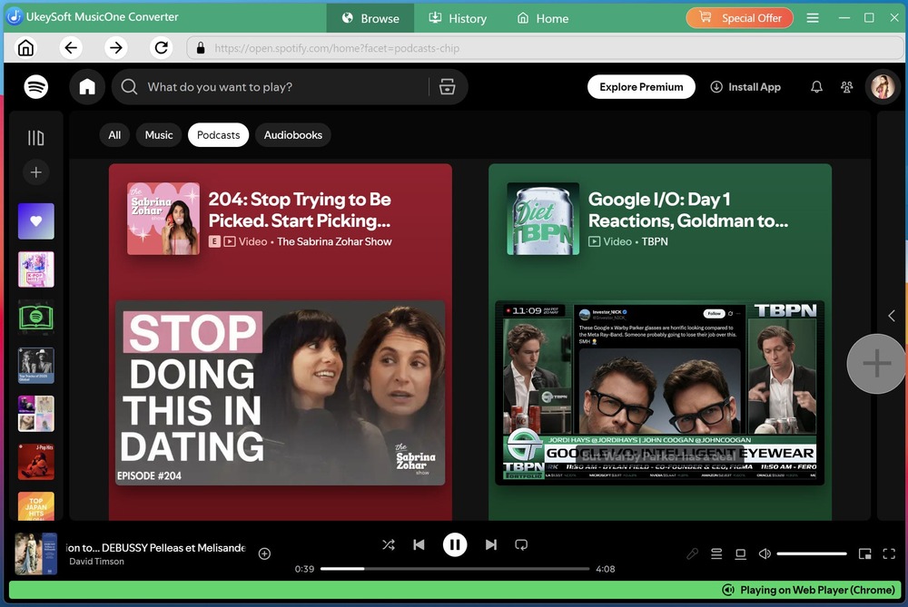The width and height of the screenshot is (908, 607).
Task: Expand the right panel with chevron arrow
Action: click(x=892, y=316)
